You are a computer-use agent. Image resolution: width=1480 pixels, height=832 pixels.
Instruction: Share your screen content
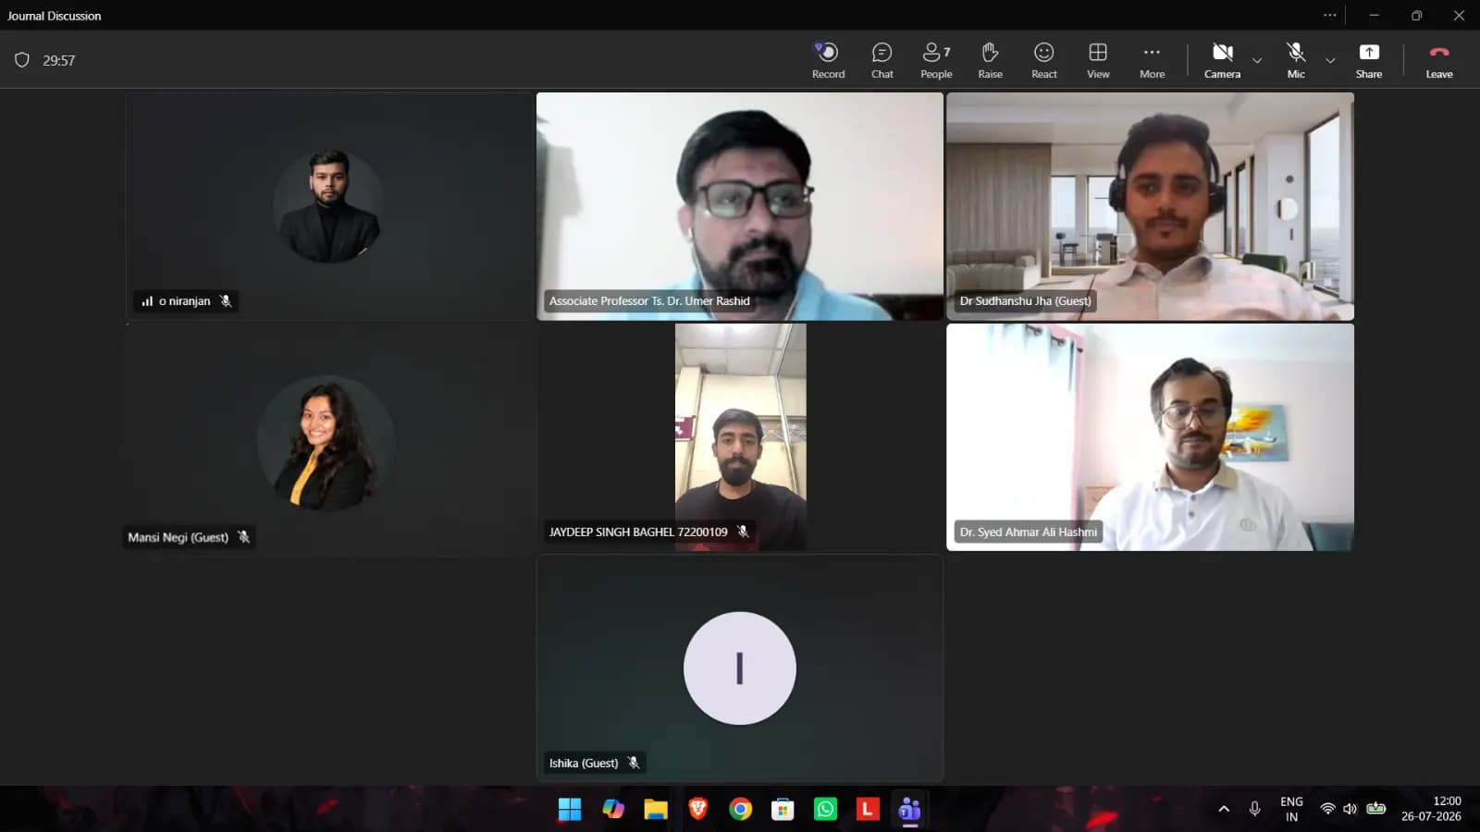(1369, 60)
